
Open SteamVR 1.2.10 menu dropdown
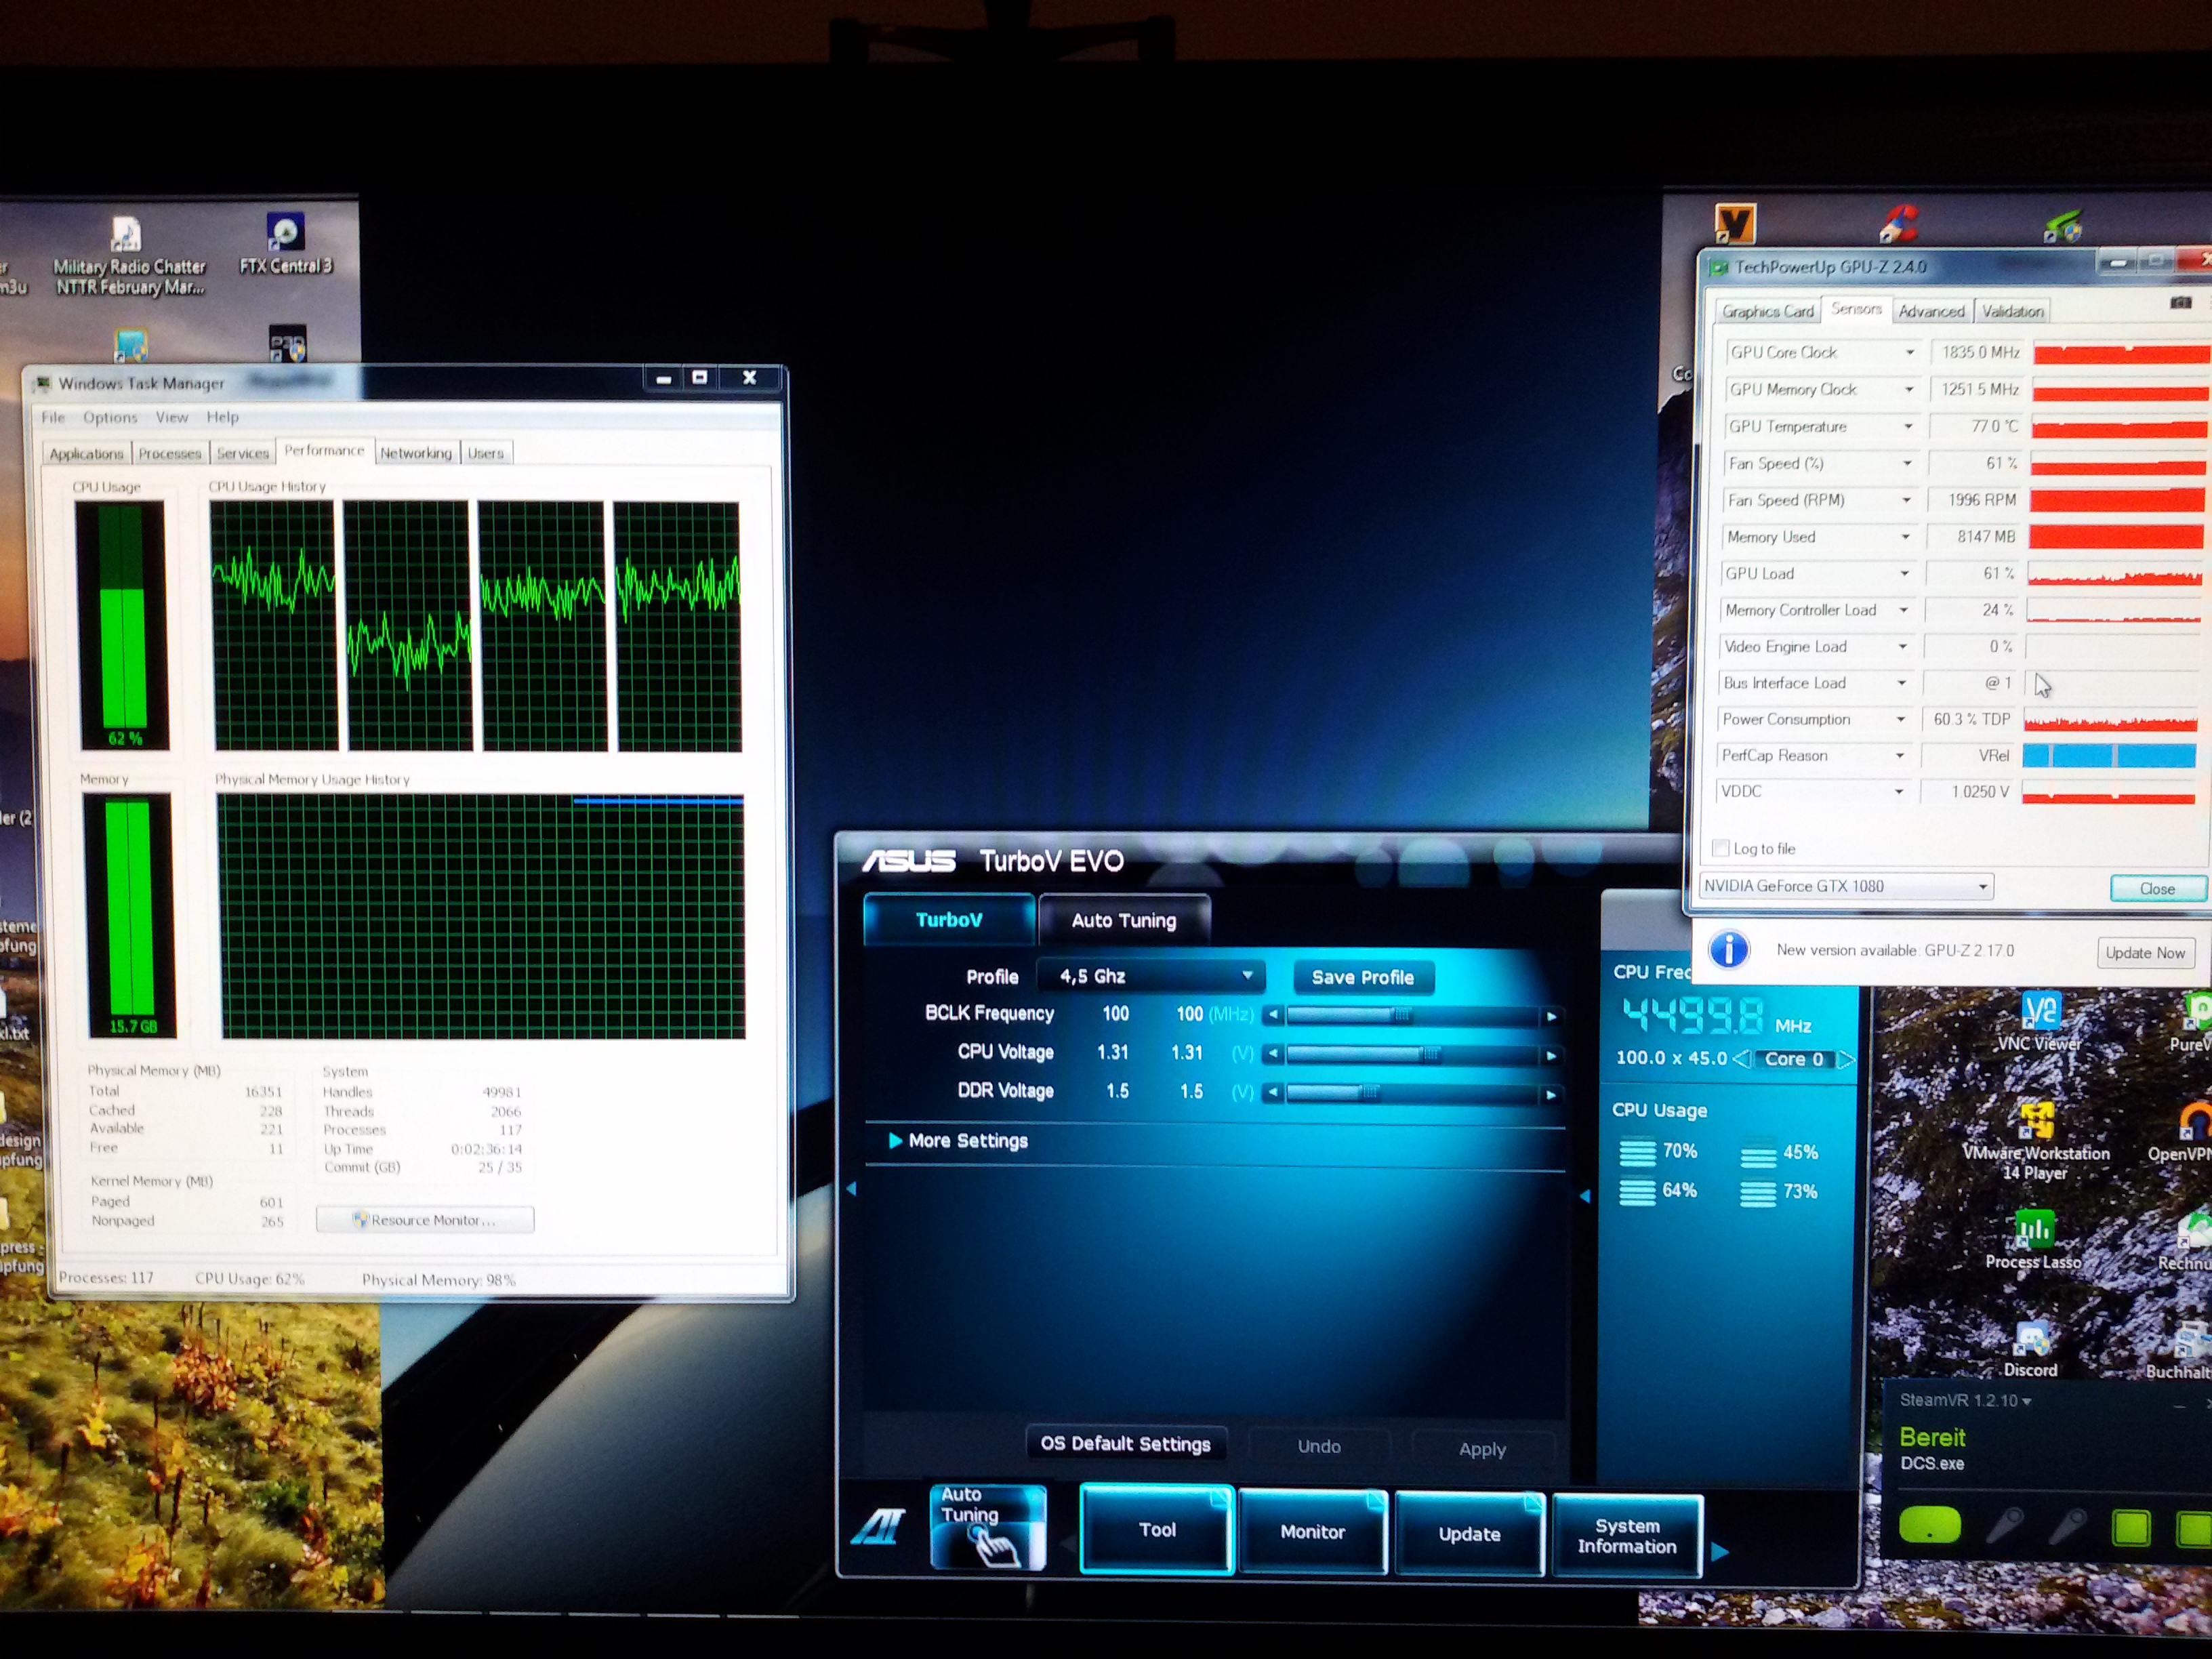(x=1965, y=1400)
